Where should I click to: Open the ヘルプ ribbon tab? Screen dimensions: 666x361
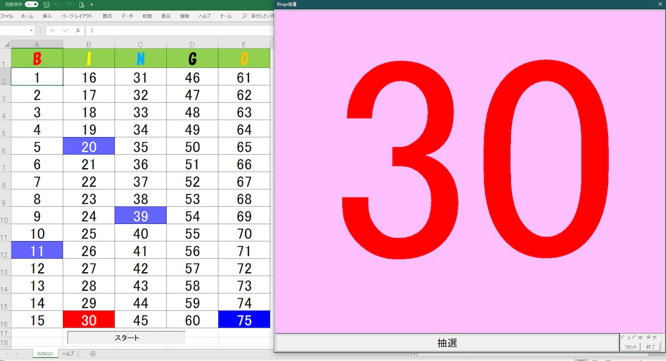205,16
